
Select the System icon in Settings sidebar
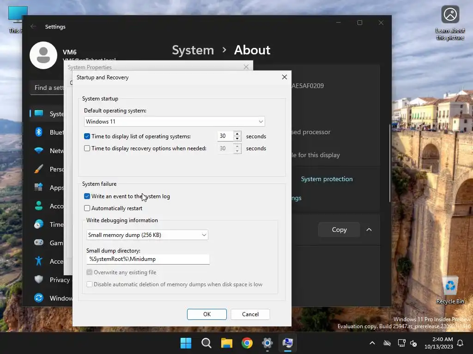[x=39, y=114]
